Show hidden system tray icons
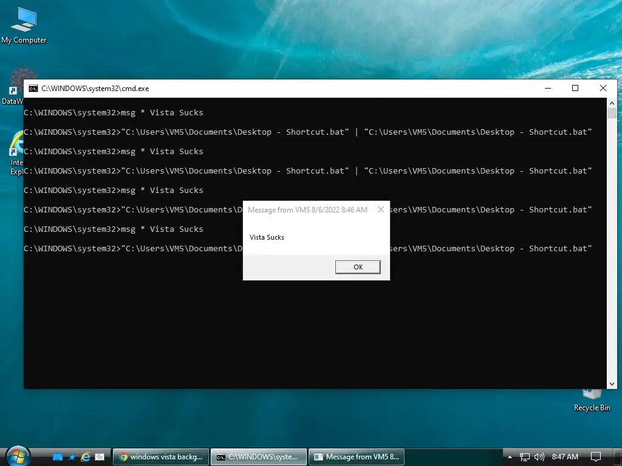Image resolution: width=622 pixels, height=466 pixels. [510, 457]
